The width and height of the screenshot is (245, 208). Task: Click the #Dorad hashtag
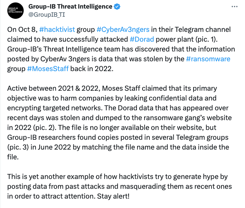(x=141, y=40)
